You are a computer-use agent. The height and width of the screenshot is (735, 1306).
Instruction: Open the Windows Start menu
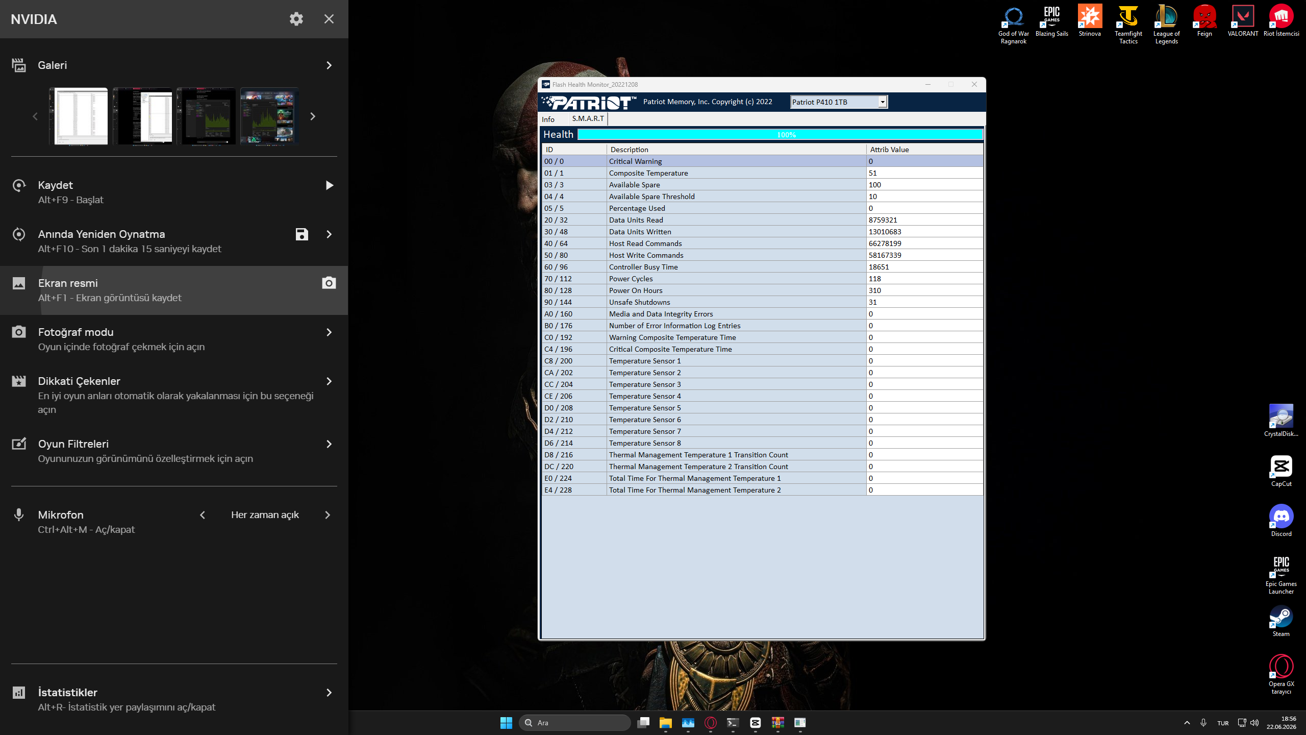tap(506, 723)
